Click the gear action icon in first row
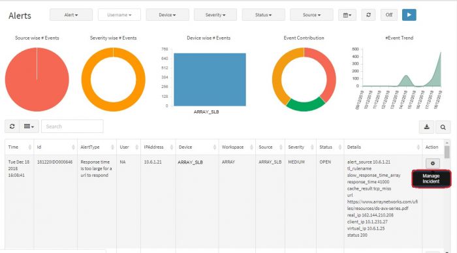 click(432, 163)
